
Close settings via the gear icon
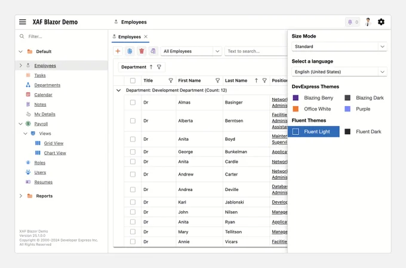click(381, 22)
